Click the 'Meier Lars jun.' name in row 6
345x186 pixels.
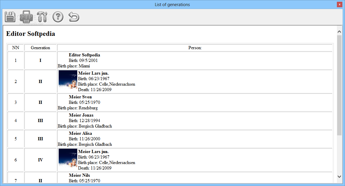pos(93,152)
